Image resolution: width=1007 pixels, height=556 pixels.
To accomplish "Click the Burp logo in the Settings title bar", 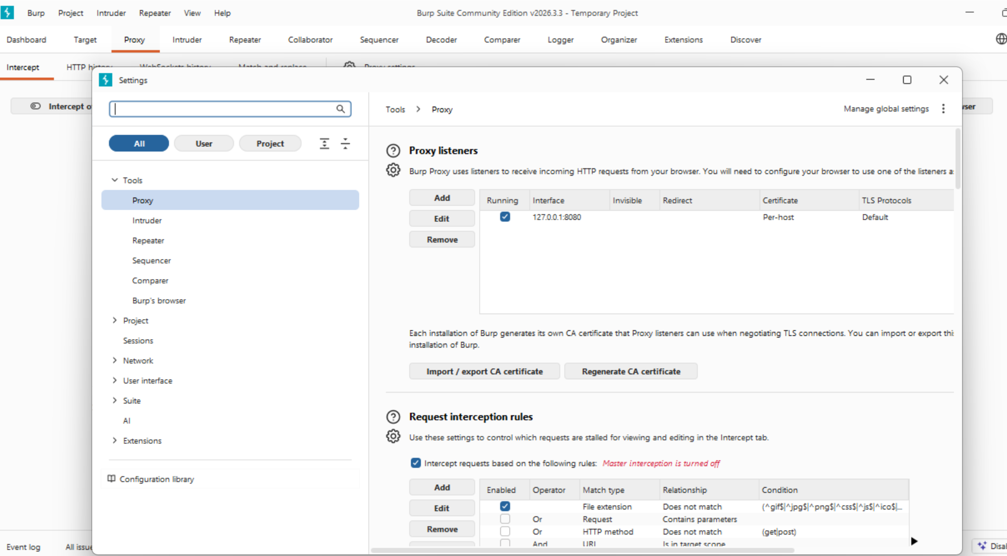I will 106,80.
